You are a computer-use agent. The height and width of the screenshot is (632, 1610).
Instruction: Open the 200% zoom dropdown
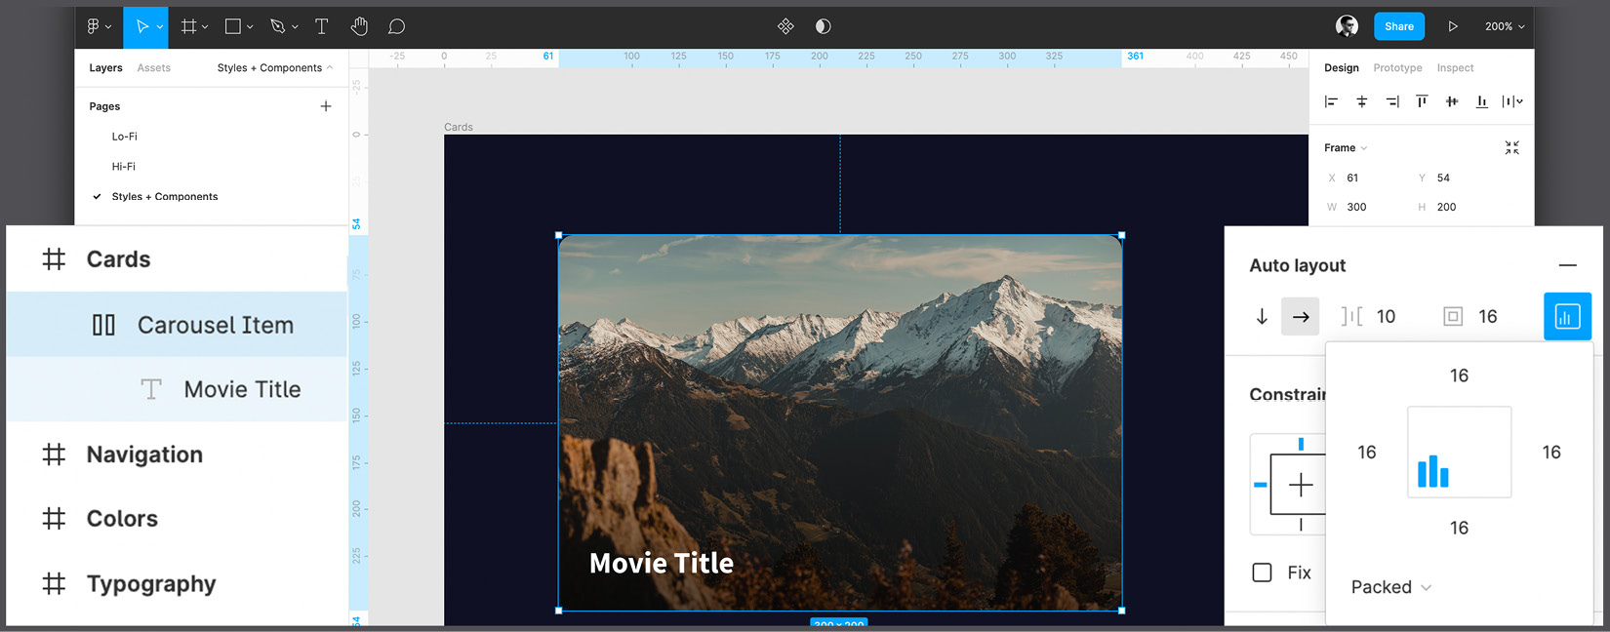(1504, 26)
